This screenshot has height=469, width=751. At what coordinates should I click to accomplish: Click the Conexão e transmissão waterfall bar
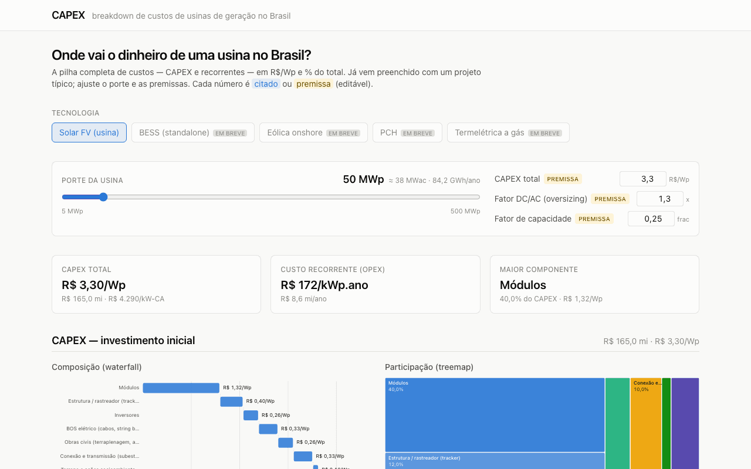(x=303, y=456)
